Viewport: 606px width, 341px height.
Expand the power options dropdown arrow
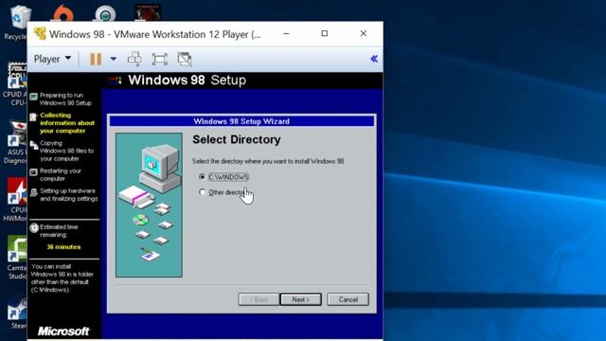[114, 59]
